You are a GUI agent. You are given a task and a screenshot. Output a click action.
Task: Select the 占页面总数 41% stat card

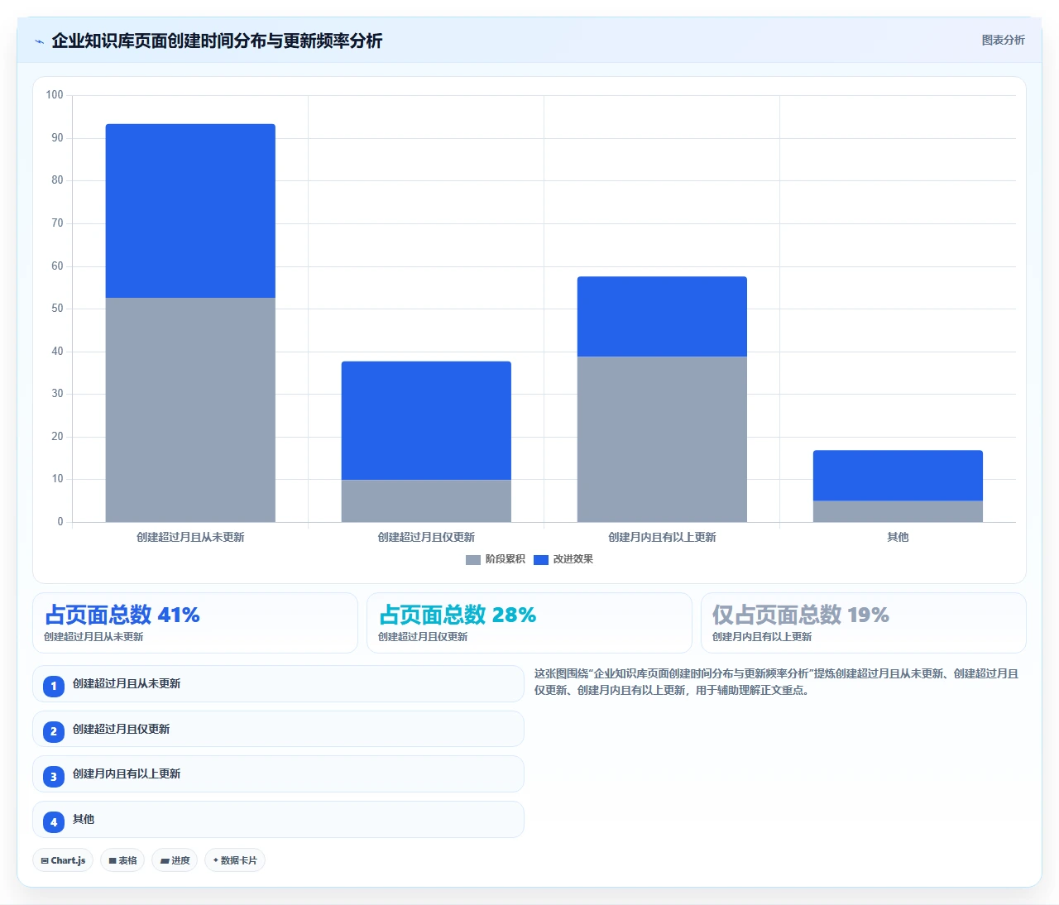195,623
